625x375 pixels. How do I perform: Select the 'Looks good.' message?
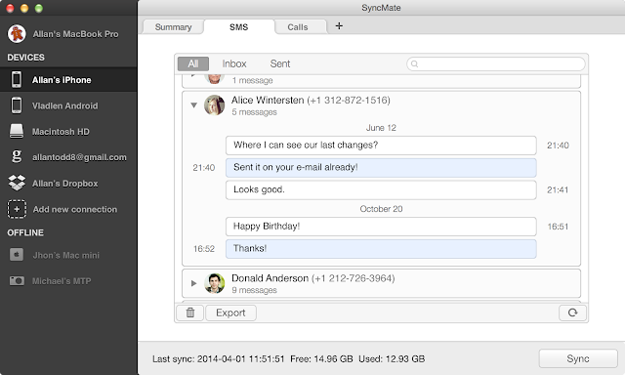pyautogui.click(x=381, y=190)
